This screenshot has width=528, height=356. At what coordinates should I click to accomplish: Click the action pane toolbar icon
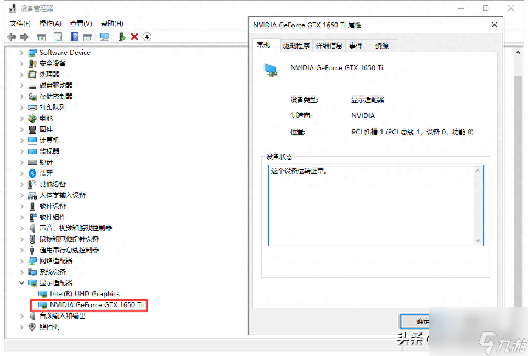click(88, 37)
